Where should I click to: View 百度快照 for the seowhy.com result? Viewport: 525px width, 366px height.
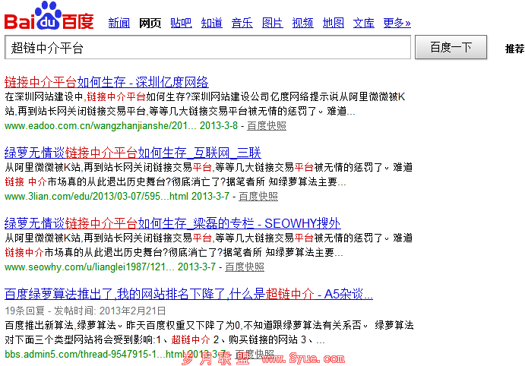(245, 267)
